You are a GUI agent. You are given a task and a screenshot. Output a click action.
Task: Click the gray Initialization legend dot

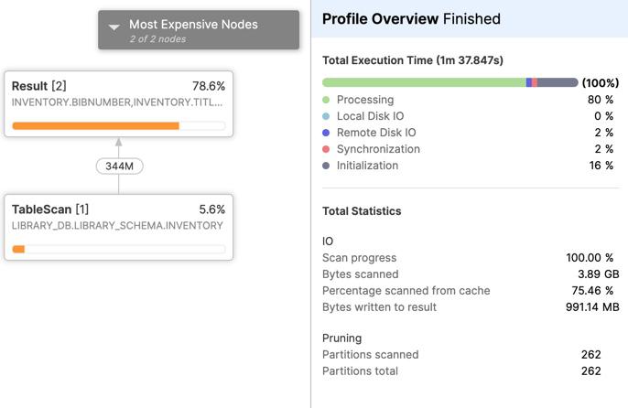(327, 166)
